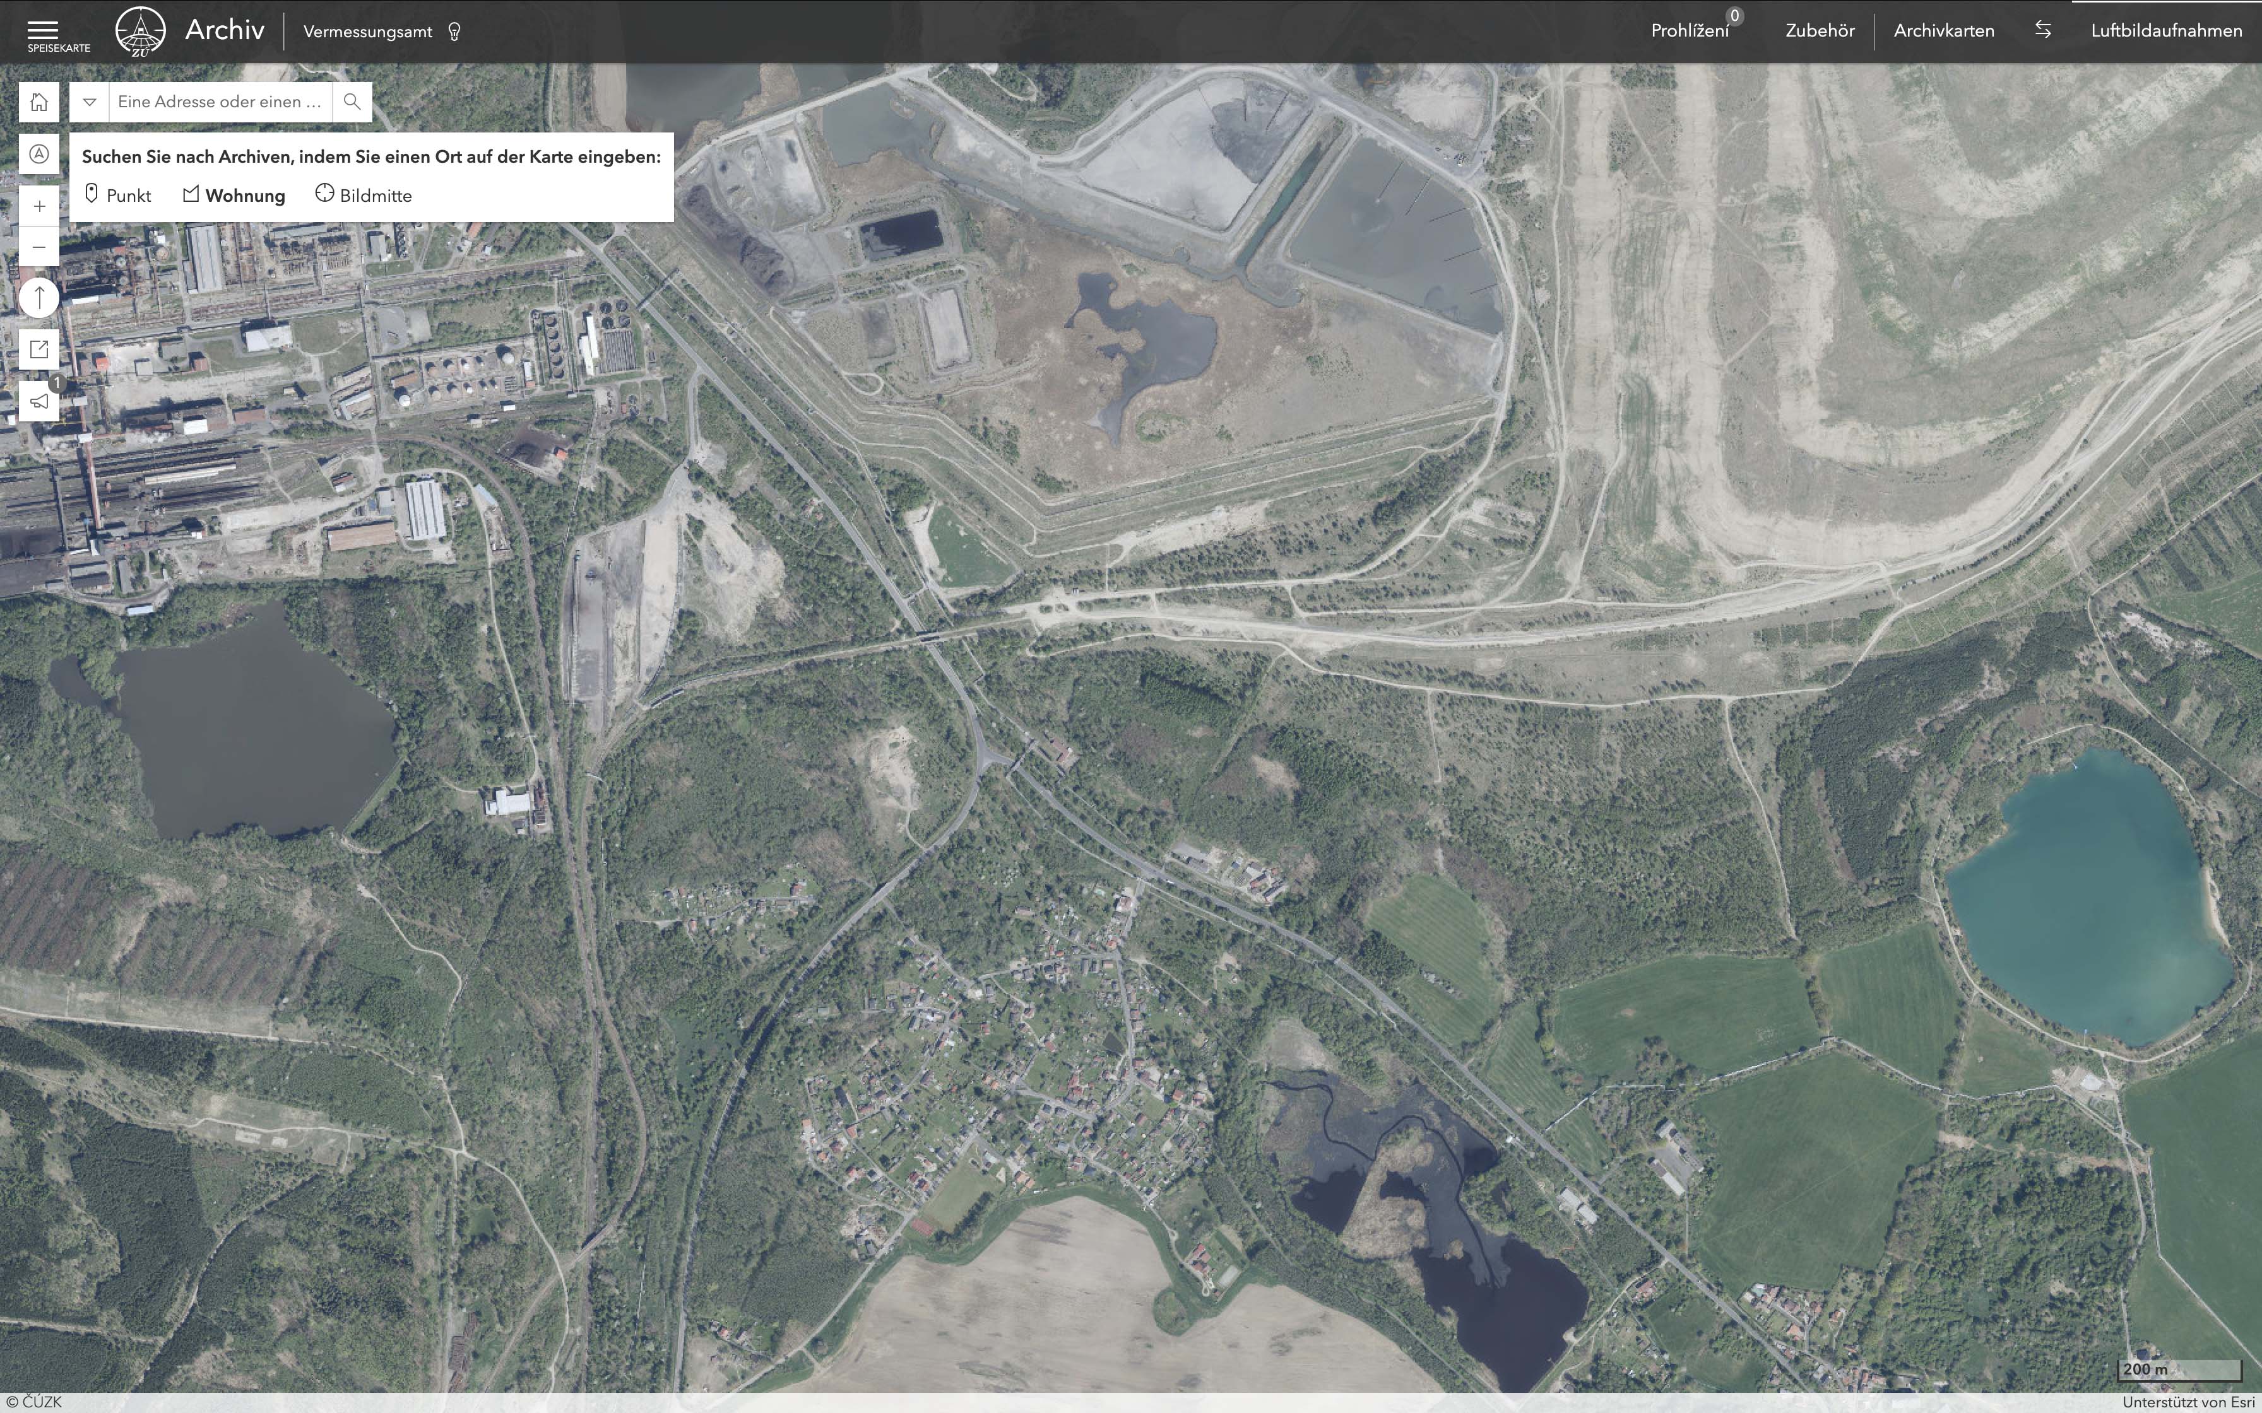Click the magnifier search button
2262x1413 pixels.
[352, 102]
